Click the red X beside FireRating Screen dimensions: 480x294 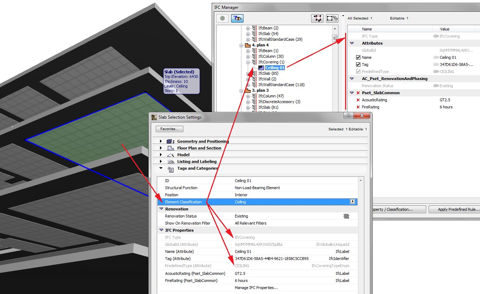pos(358,107)
